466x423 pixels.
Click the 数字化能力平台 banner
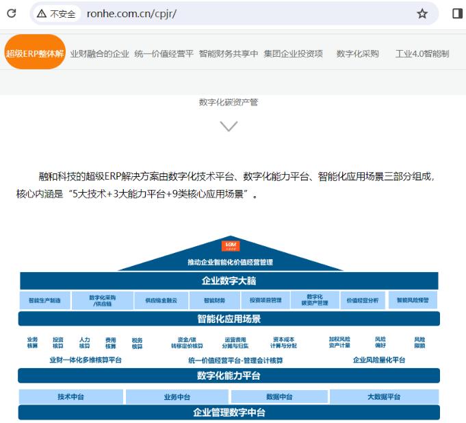click(x=229, y=376)
